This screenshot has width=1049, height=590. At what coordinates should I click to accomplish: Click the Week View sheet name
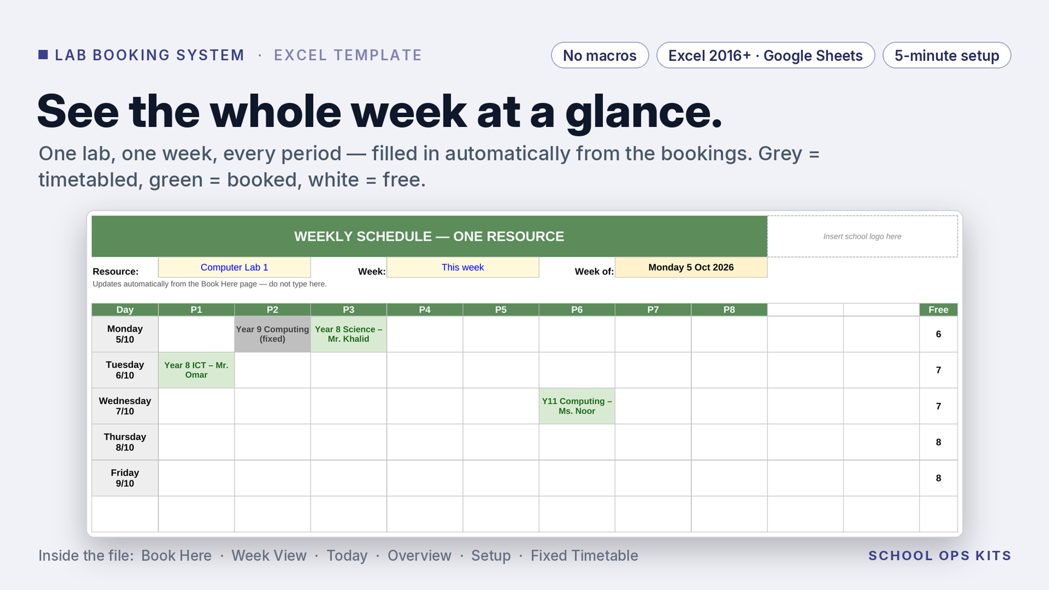(269, 556)
